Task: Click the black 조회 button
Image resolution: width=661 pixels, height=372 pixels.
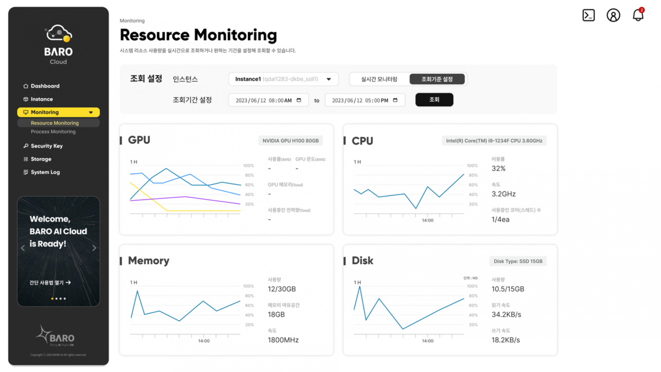Action: 434,100
